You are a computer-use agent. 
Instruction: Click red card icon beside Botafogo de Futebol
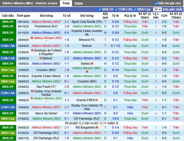(x=32, y=50)
